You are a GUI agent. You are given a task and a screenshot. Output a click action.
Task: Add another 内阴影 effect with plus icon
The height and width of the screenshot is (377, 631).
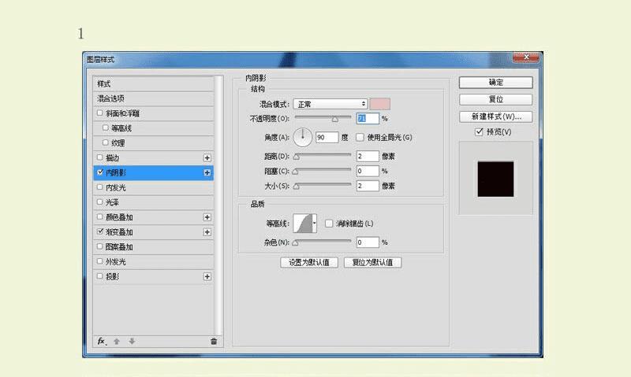click(x=207, y=172)
